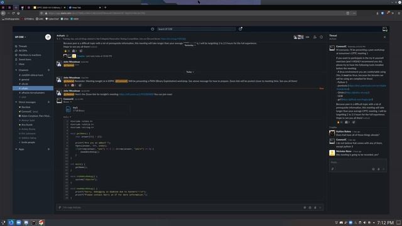Open Mentions & reactions
Screen dimensions: 402x226
pyautogui.click(x=30, y=55)
